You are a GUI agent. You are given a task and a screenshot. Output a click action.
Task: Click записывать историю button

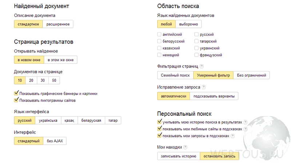pos(179,156)
